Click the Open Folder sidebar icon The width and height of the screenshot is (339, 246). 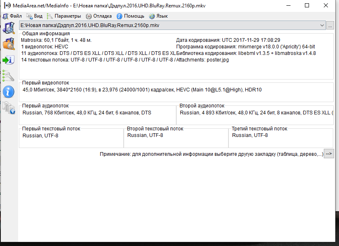[x=9, y=44]
